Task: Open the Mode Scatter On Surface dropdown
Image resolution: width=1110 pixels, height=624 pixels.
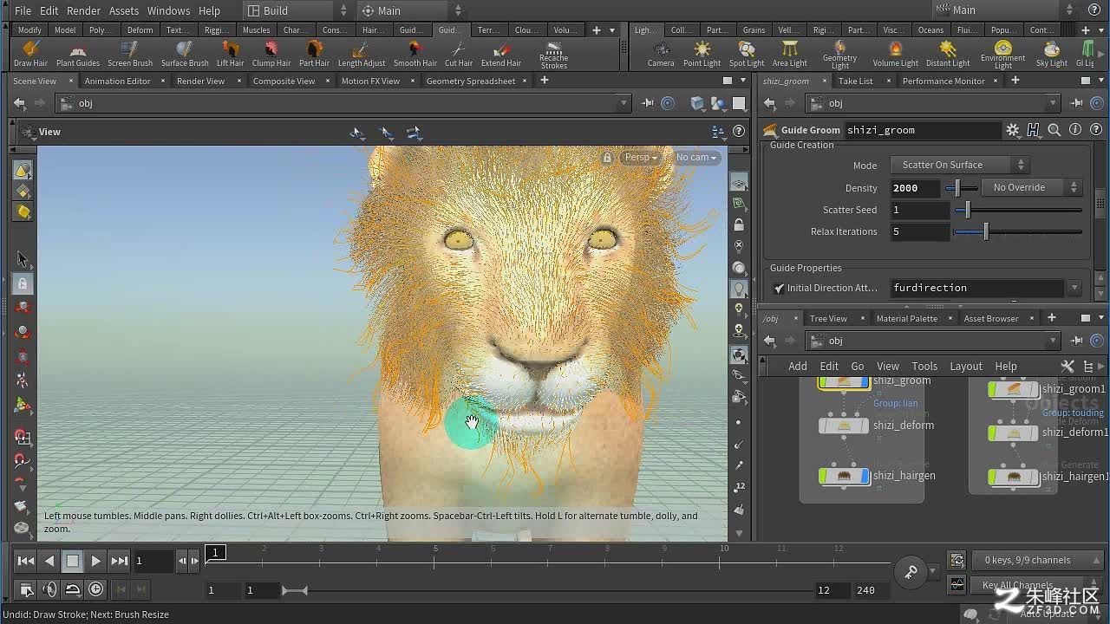Action: pos(960,165)
